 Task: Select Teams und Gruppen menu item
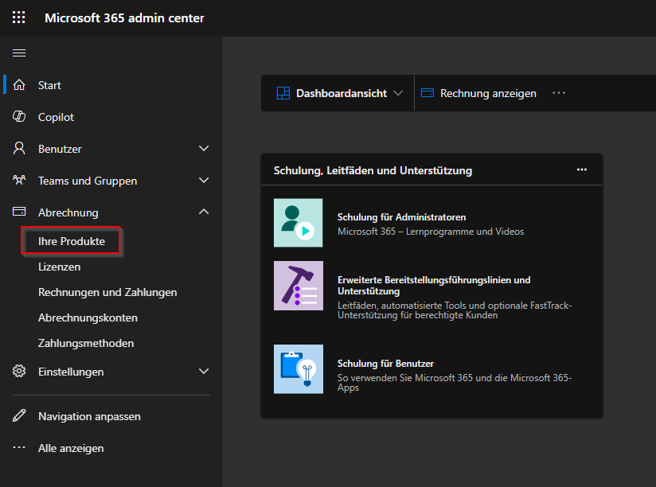pos(88,181)
